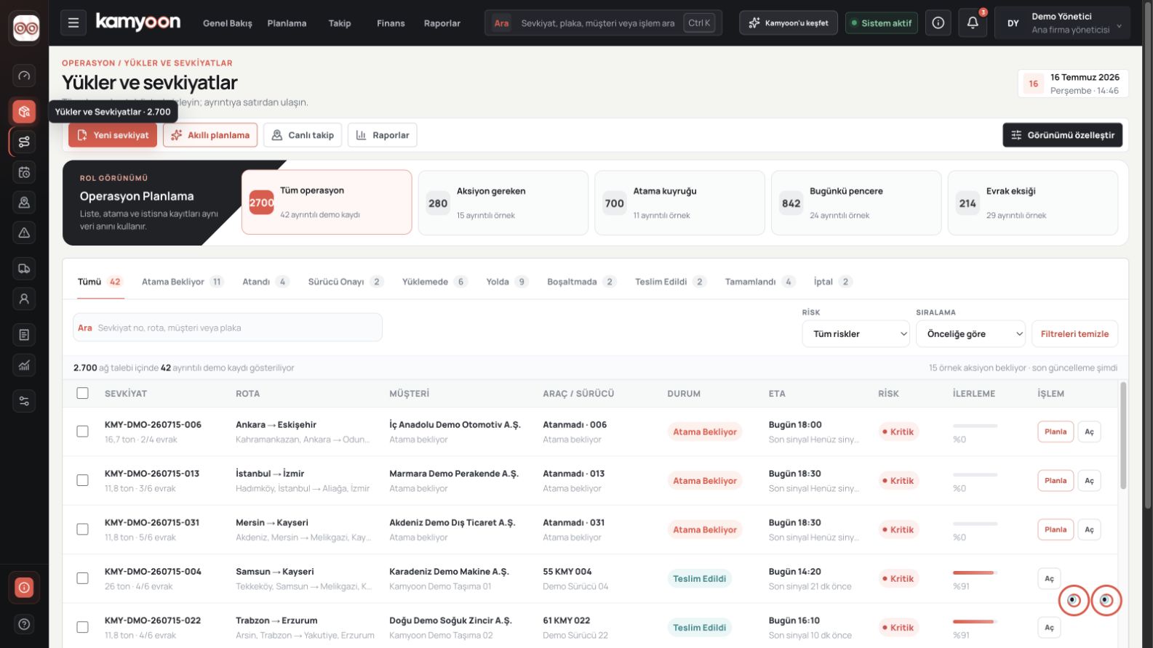1153x648 pixels.
Task: Click the Atama Bekliyor status of KMY-DMO-260715-031
Action: [x=704, y=530]
